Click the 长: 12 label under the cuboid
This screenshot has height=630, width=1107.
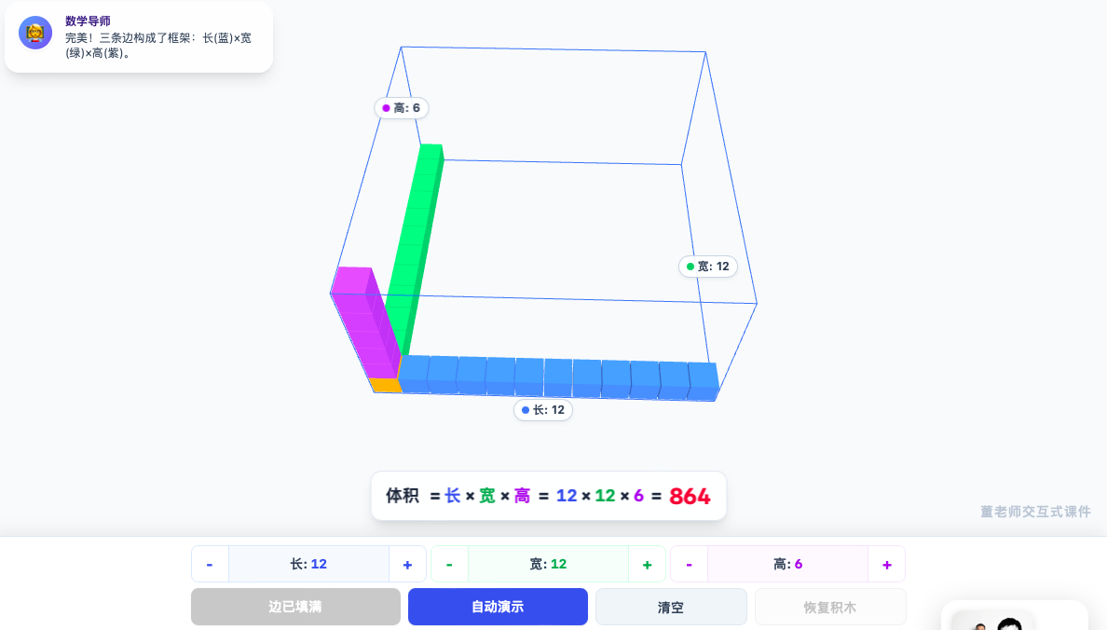pos(543,410)
